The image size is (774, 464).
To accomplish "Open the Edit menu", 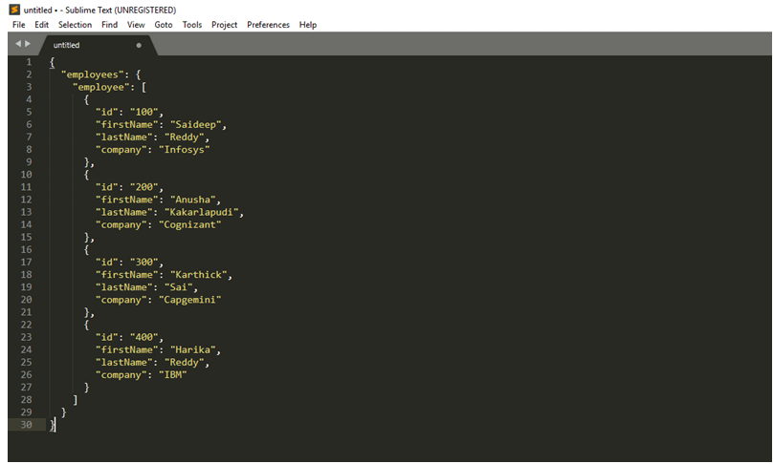I will coord(42,25).
